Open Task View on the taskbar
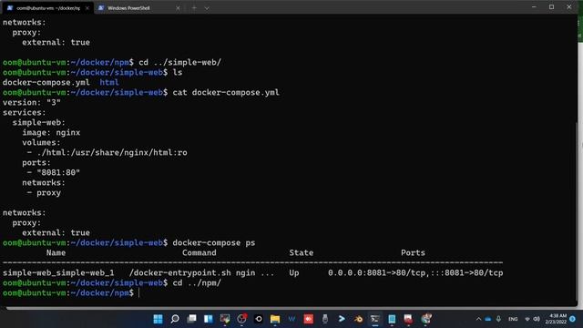This screenshot has height=328, width=583. (x=191, y=319)
